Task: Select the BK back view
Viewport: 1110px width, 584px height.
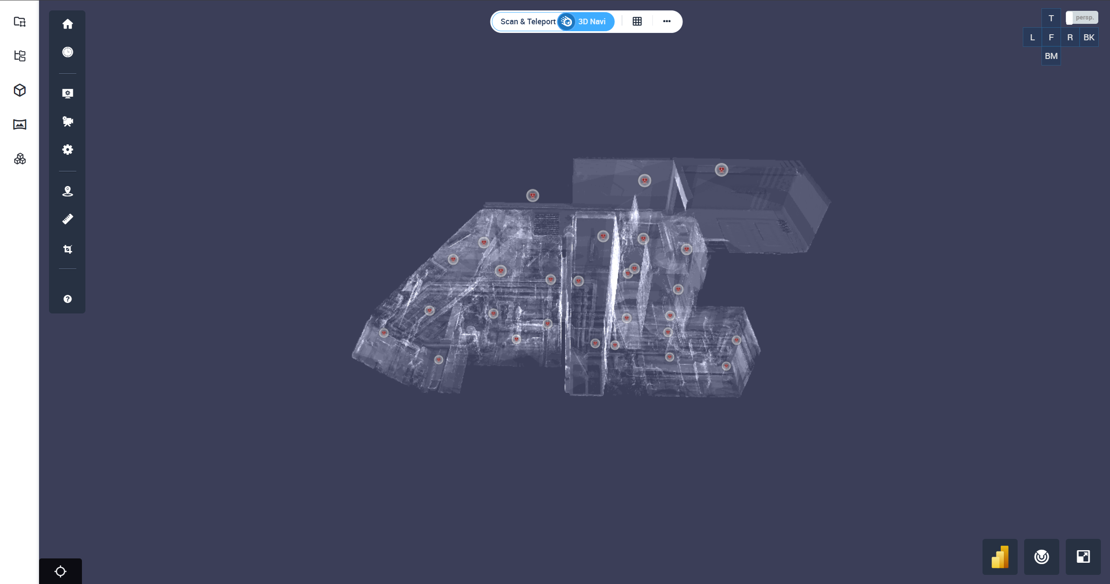Action: 1089,37
